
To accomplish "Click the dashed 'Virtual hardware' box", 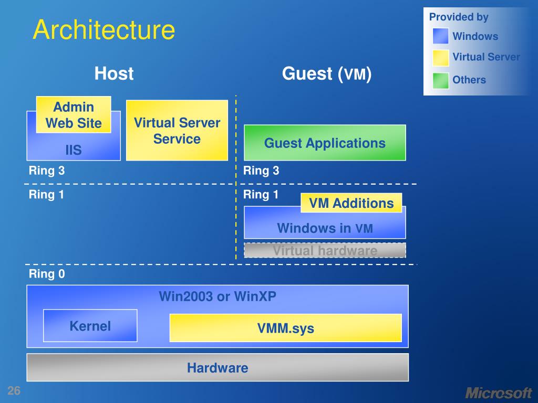I will (x=325, y=250).
